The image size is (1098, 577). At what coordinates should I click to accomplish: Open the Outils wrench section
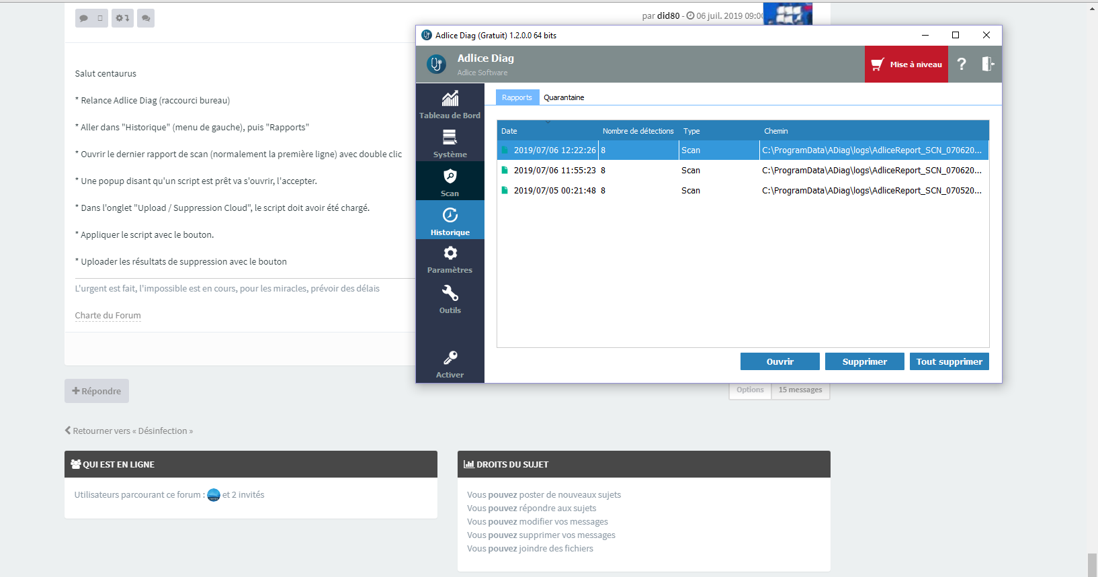click(x=450, y=298)
